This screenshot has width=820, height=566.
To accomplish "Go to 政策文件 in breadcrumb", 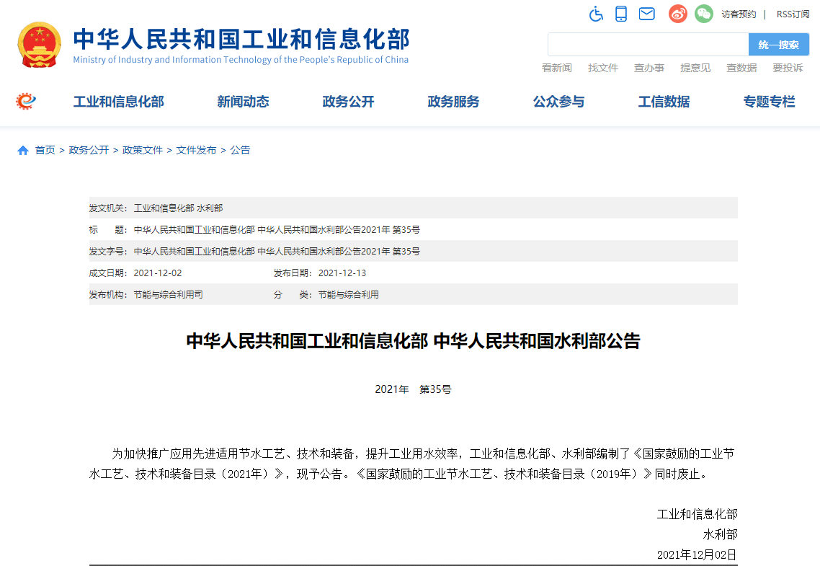I will [143, 151].
